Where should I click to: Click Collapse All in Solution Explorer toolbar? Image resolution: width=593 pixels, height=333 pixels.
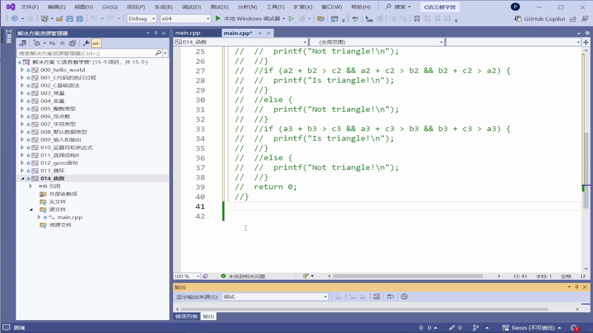pyautogui.click(x=62, y=43)
